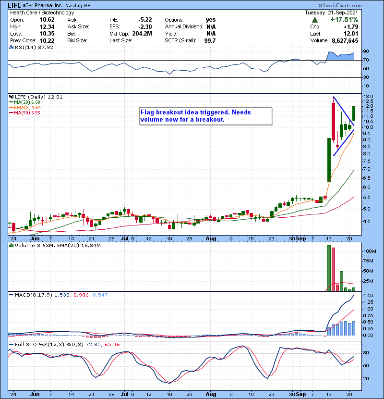This screenshot has width=384, height=399.
Task: Click the 80 level on the stochastic axis
Action: [x=366, y=353]
